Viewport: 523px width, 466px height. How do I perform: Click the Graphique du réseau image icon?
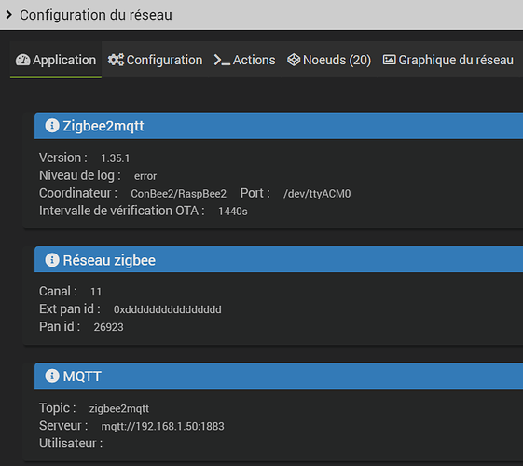click(x=389, y=60)
